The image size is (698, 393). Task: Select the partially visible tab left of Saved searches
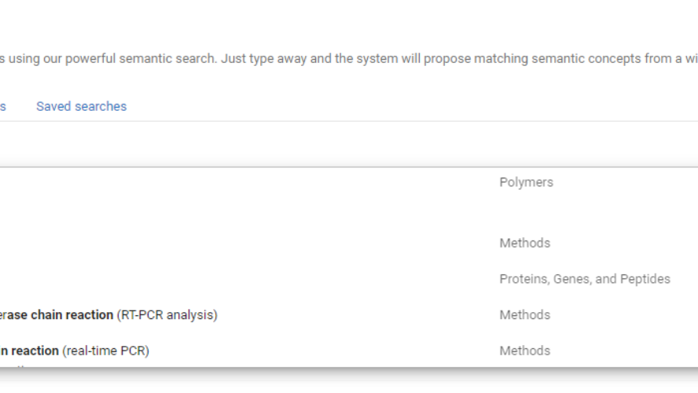coord(3,106)
